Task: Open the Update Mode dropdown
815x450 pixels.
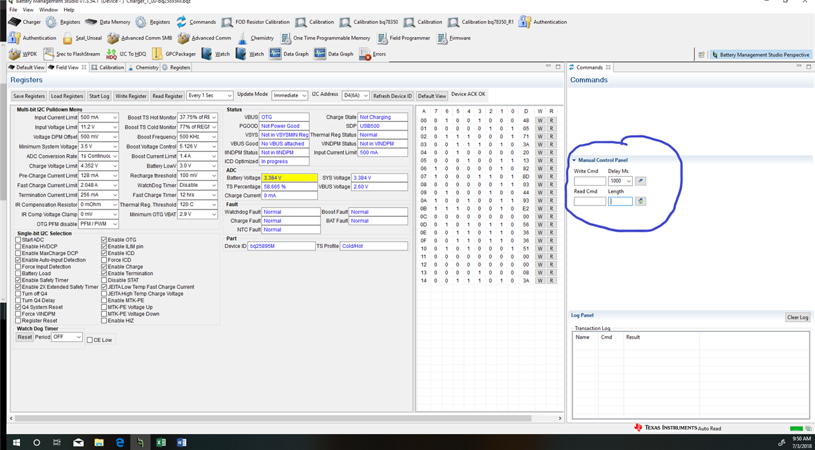Action: click(290, 95)
